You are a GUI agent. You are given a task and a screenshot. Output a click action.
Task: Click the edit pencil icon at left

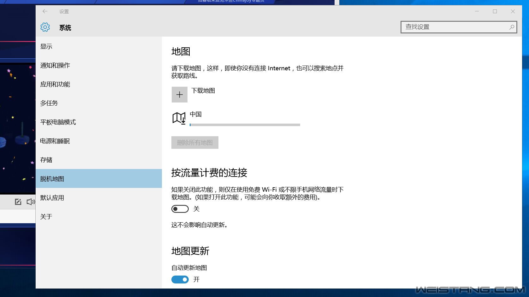(18, 202)
